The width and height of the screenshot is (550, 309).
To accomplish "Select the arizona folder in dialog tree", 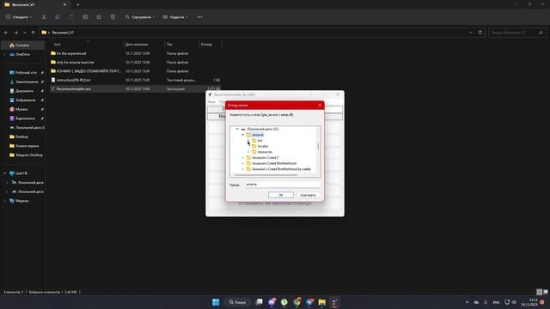I will [x=258, y=135].
